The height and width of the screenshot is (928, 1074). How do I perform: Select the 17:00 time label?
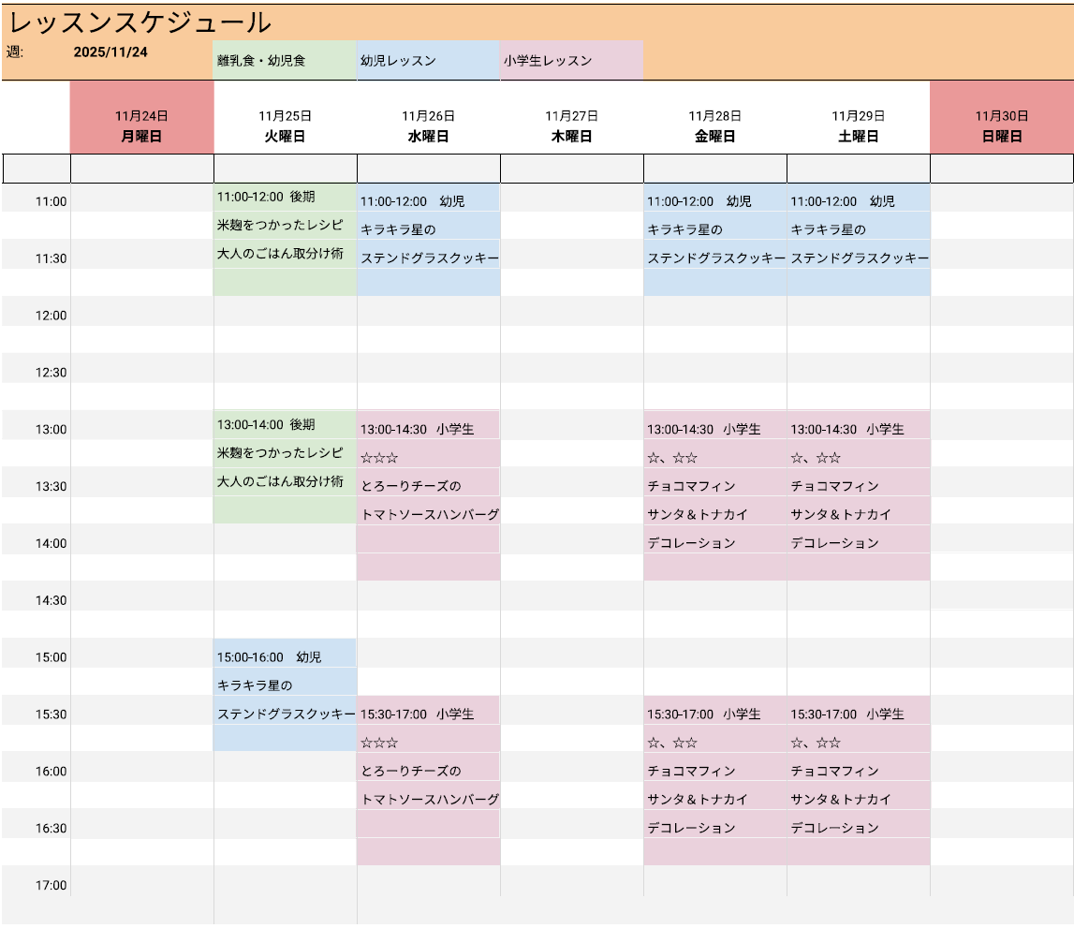coord(51,885)
